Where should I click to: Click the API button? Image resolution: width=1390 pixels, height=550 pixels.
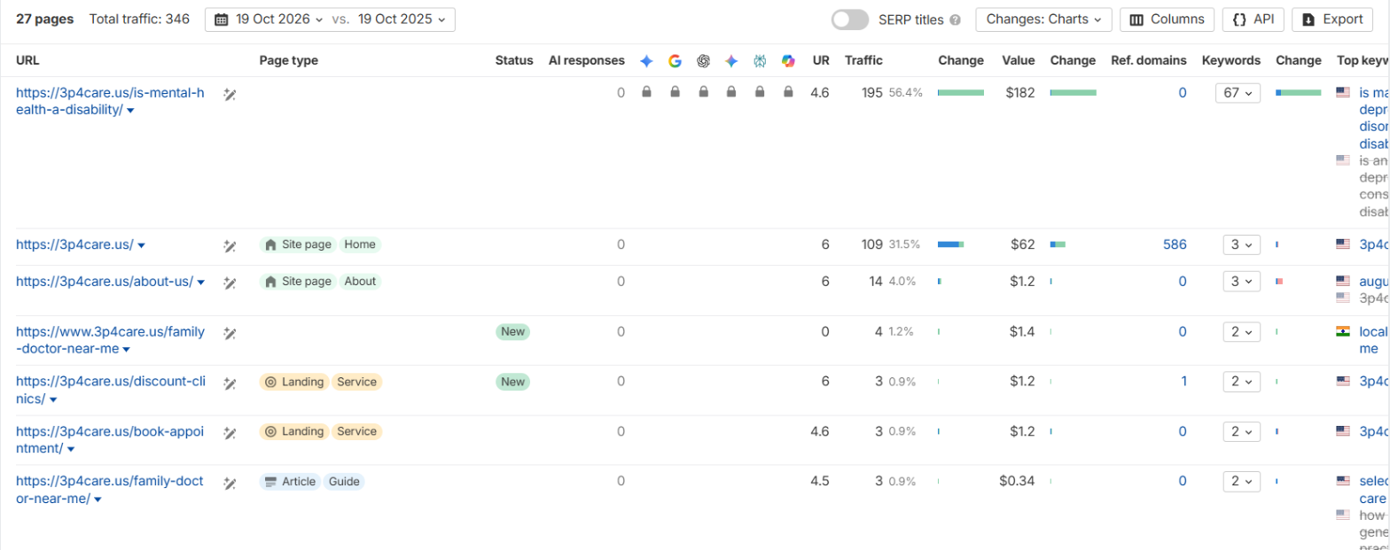click(x=1253, y=19)
